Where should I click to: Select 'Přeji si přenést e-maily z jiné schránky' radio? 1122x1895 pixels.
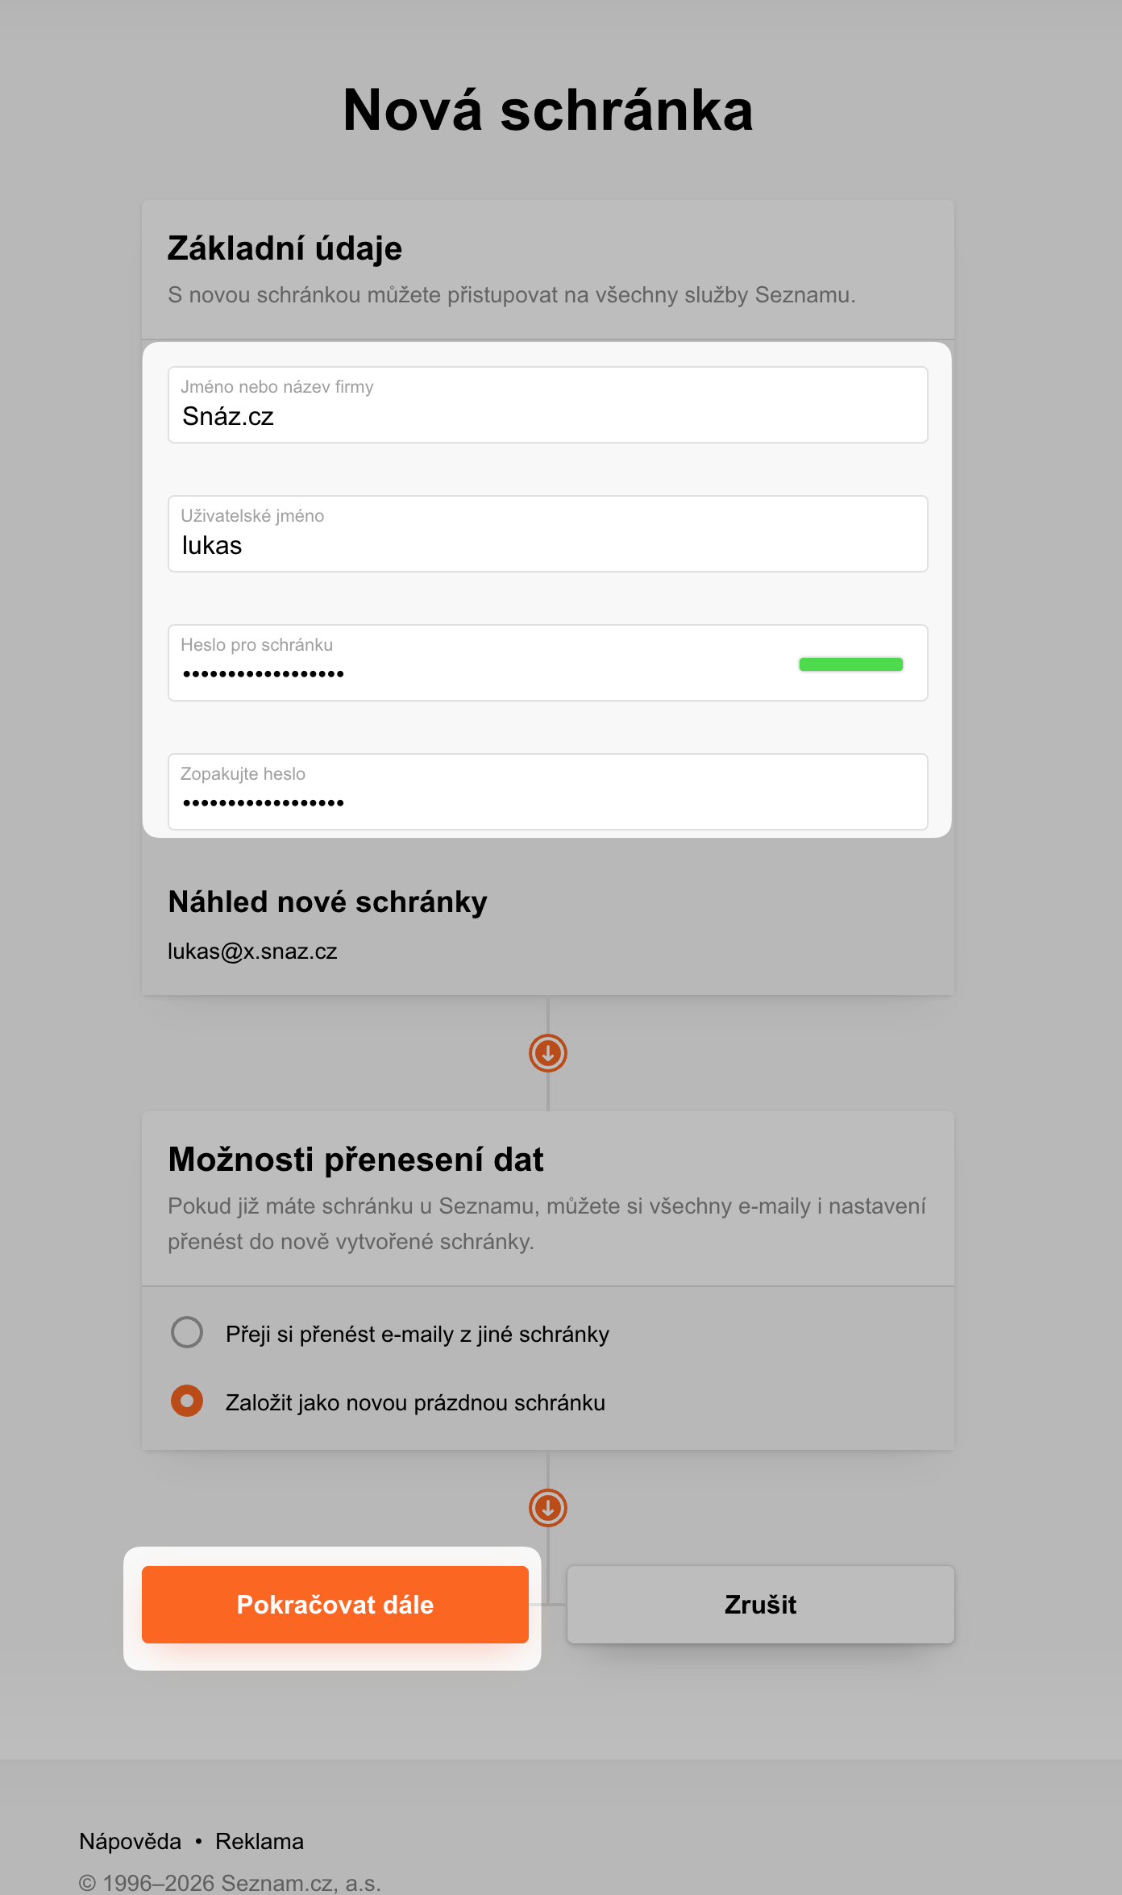(187, 1332)
